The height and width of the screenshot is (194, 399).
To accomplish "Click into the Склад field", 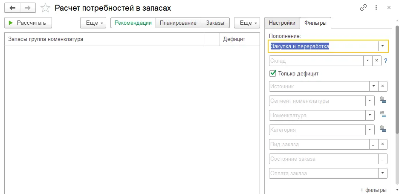I will point(317,61).
